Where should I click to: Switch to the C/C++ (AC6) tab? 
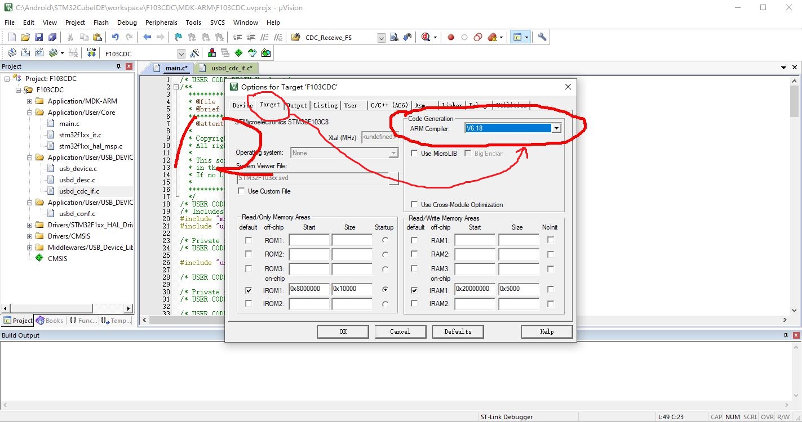[389, 105]
